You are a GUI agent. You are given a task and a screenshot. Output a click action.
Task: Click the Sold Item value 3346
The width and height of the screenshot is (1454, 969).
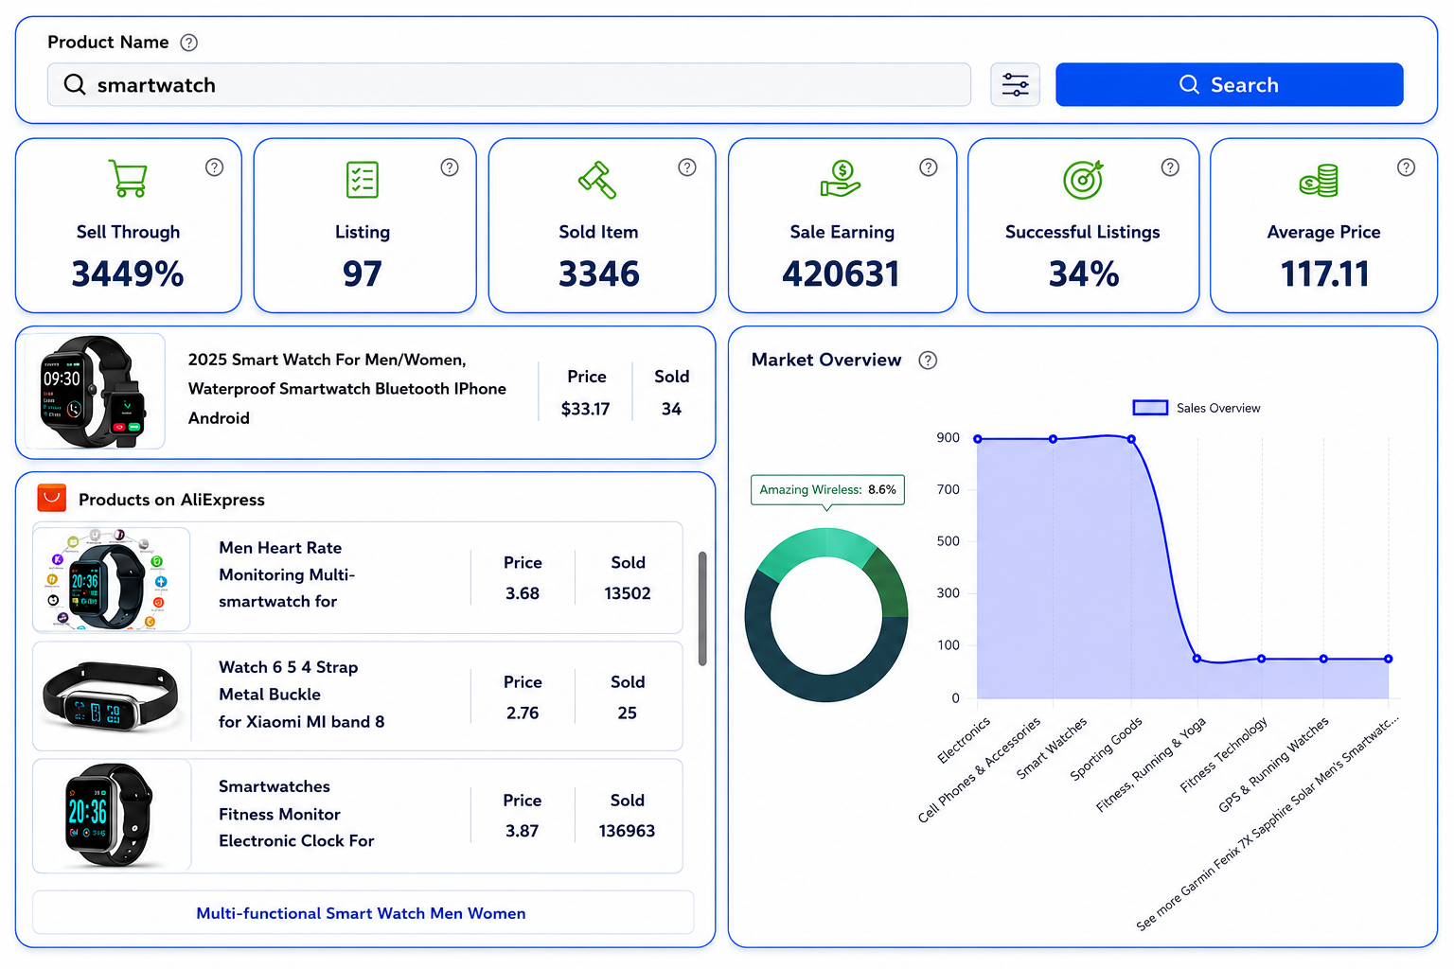pos(599,274)
